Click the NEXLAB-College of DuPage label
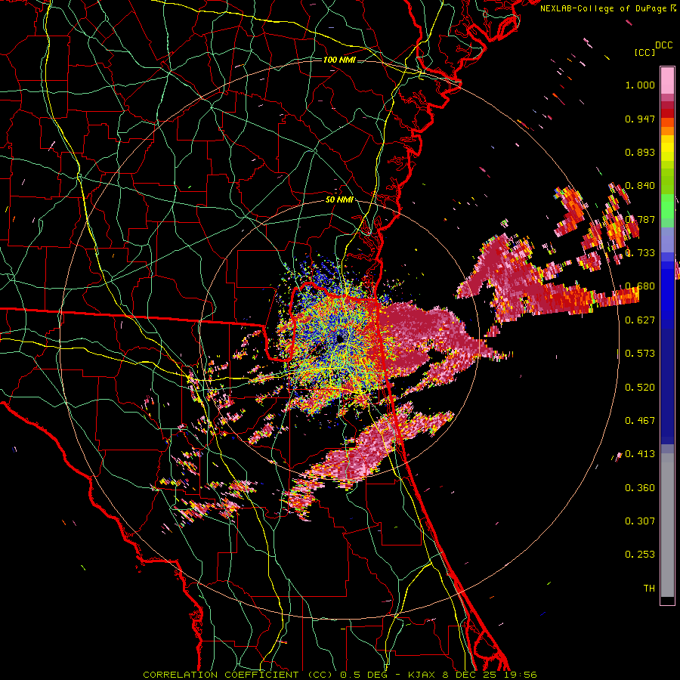The width and height of the screenshot is (680, 680). coord(608,8)
